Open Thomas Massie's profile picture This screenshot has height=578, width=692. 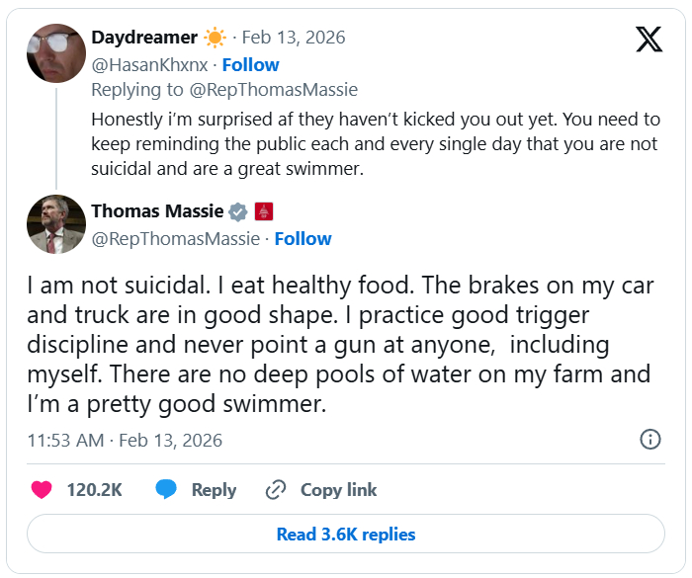click(56, 225)
